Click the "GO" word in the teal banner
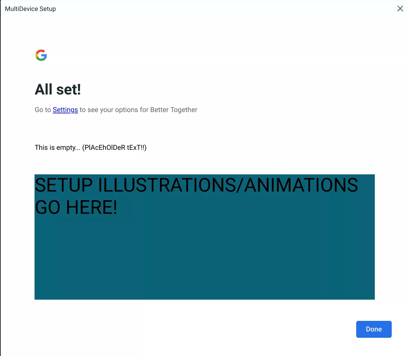 tap(48, 208)
